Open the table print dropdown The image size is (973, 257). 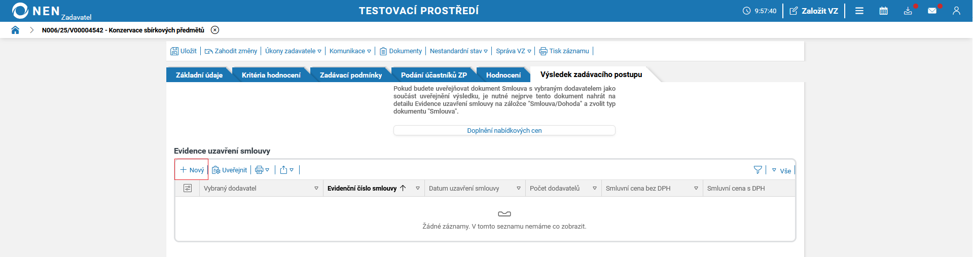click(262, 170)
